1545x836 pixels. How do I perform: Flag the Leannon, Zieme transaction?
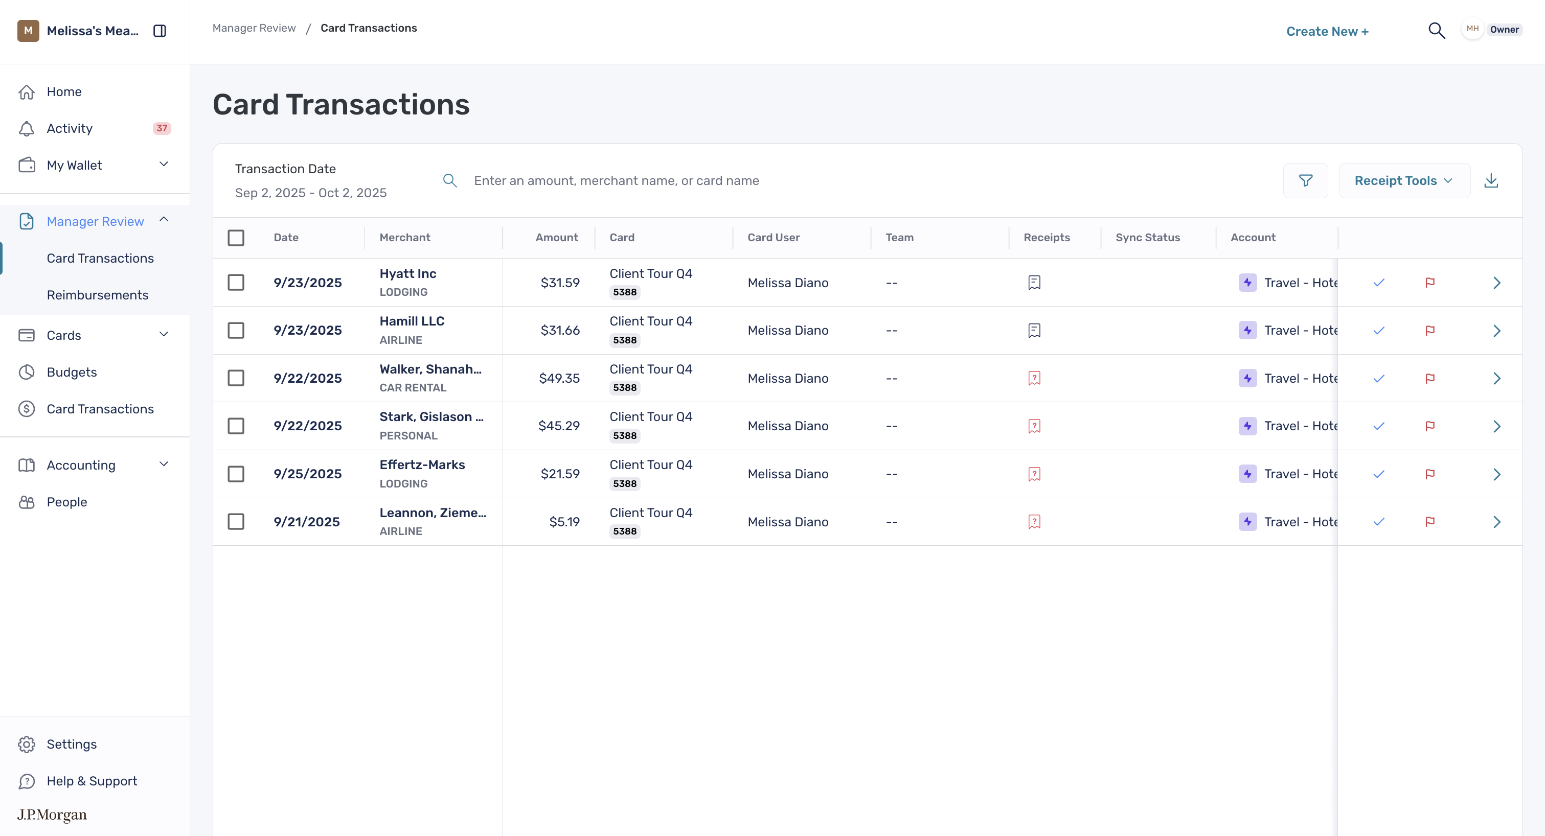tap(1430, 521)
